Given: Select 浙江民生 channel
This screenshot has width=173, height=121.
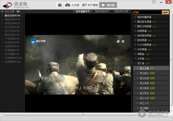Looking at the screenshot, I should click(151, 93).
